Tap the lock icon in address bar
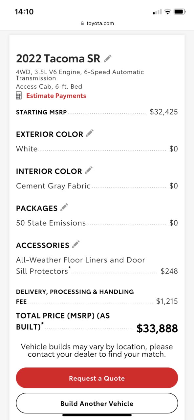The image size is (194, 420). tap(82, 23)
